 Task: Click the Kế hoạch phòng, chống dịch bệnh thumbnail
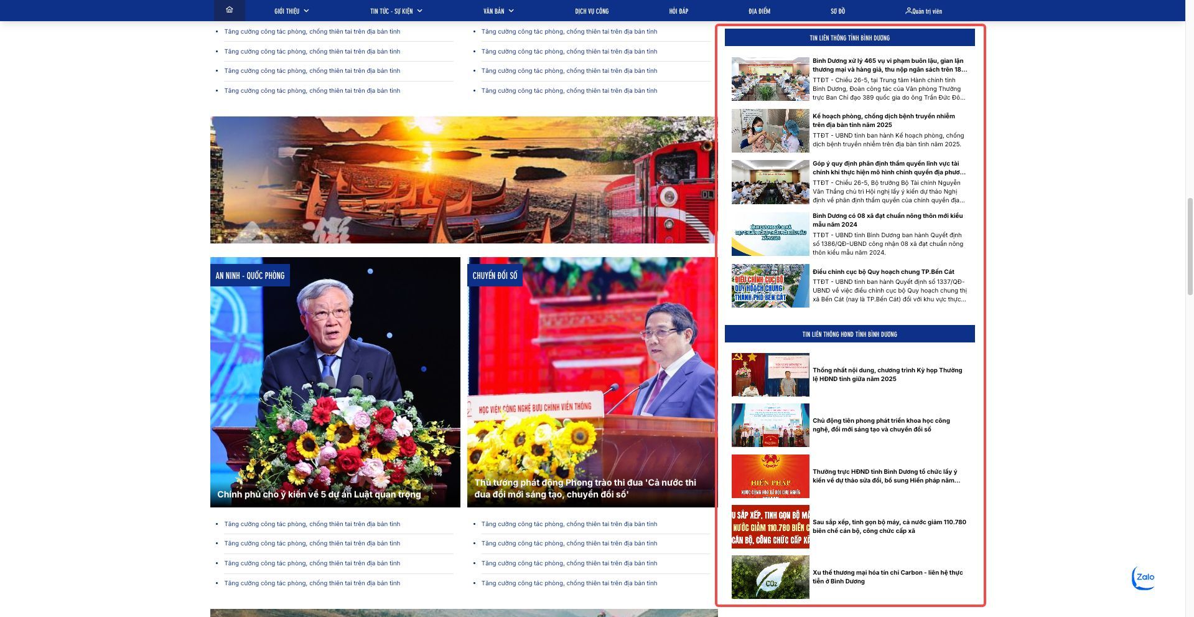[770, 131]
